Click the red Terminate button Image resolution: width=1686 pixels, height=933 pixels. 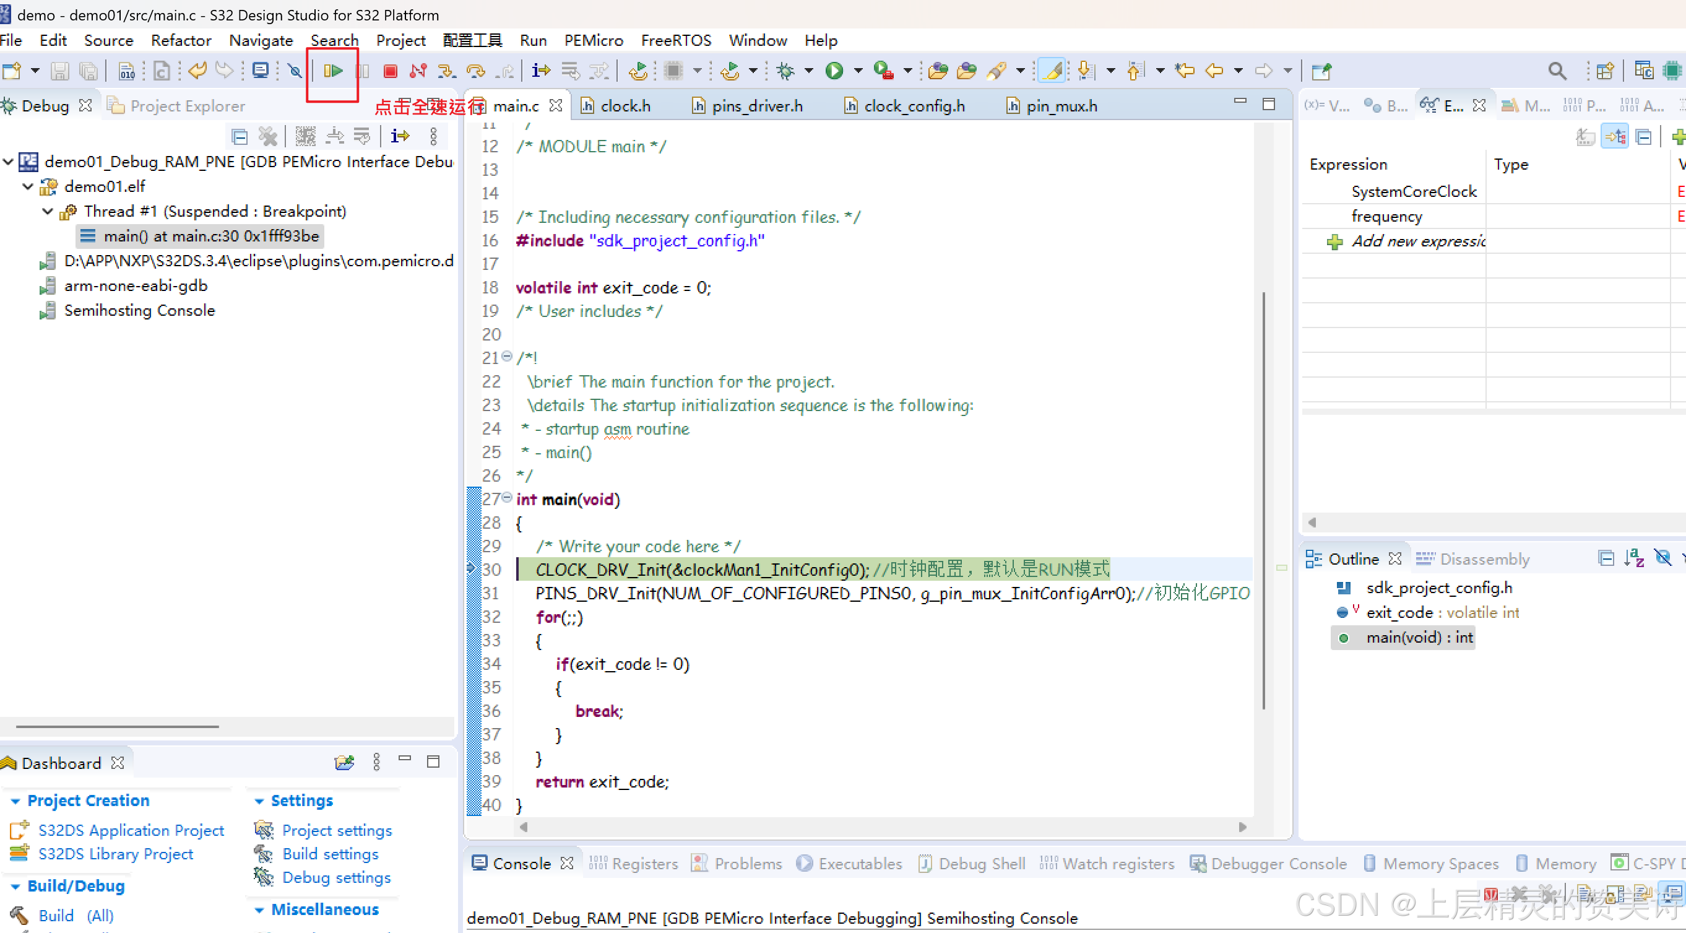[x=390, y=71]
